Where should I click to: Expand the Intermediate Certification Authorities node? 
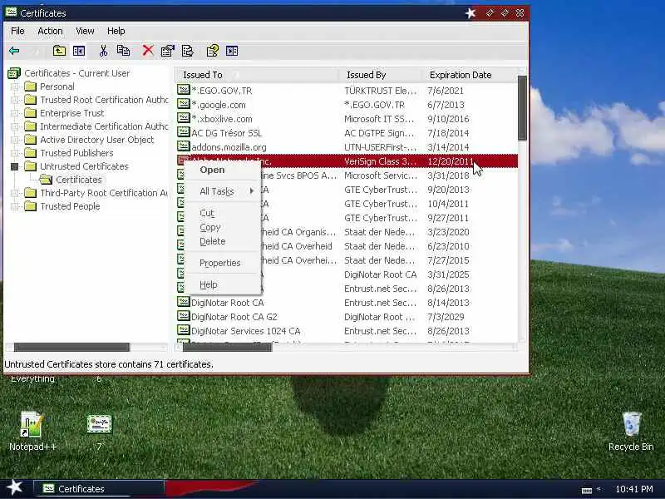(x=14, y=127)
